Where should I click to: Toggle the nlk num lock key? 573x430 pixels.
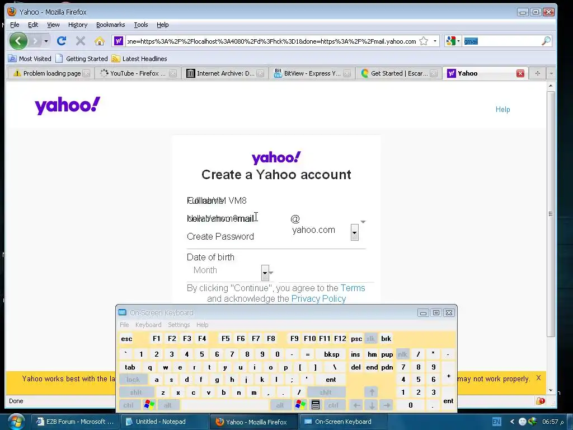403,354
